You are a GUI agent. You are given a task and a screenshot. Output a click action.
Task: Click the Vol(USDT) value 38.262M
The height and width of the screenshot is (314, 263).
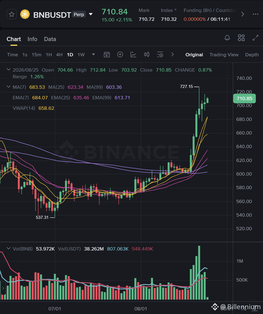click(94, 249)
